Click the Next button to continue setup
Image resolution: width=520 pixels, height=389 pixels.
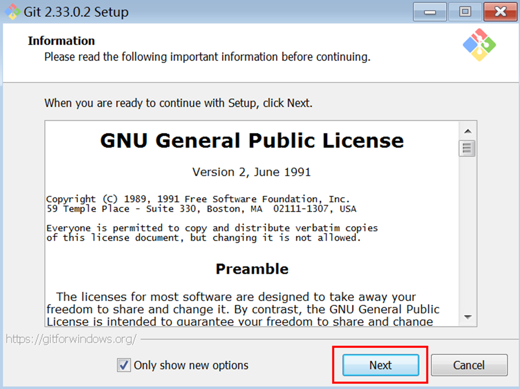[380, 365]
